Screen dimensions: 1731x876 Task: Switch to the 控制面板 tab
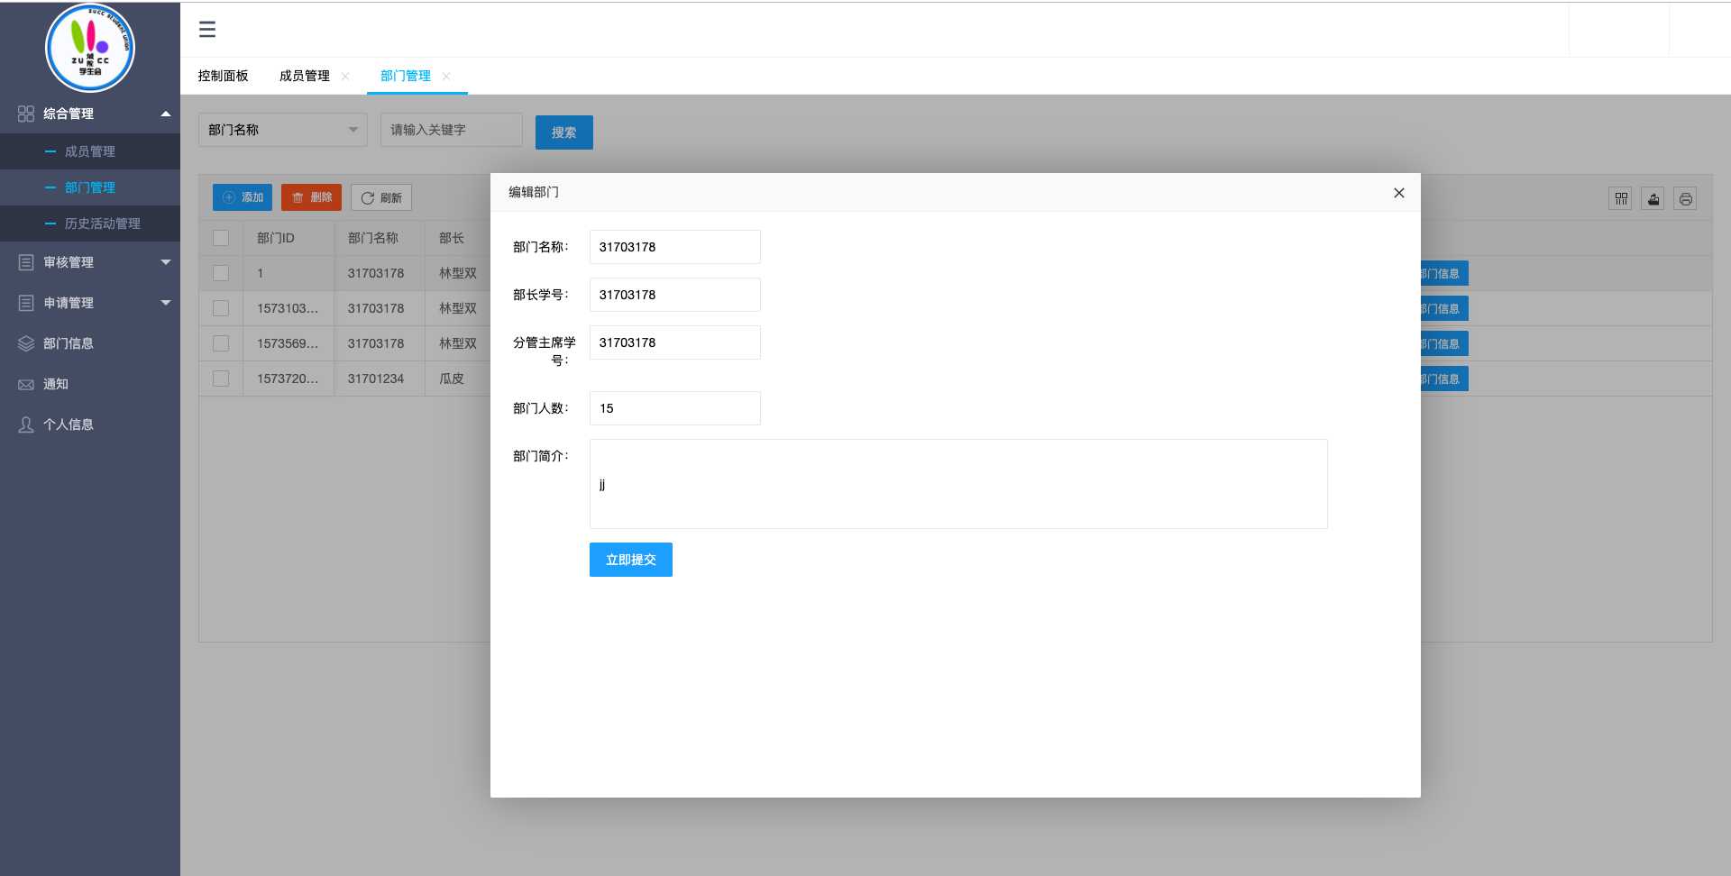pos(223,76)
